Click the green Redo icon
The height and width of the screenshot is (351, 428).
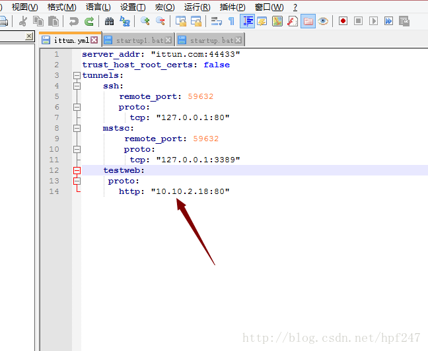click(x=89, y=21)
